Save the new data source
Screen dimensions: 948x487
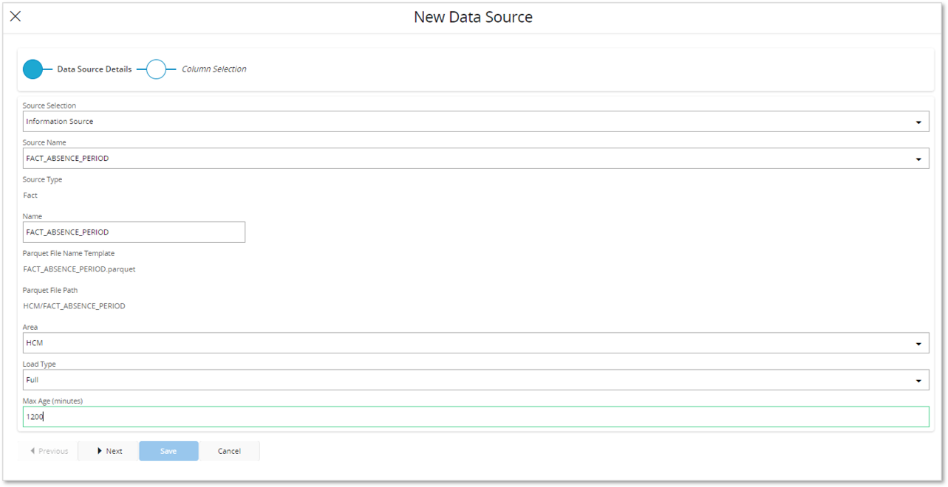coord(168,451)
